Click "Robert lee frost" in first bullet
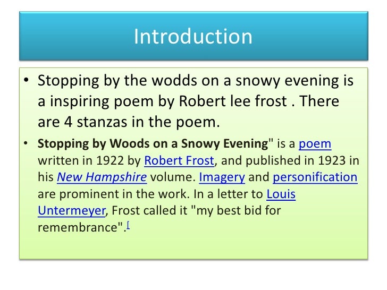The width and height of the screenshot is (387, 290). point(233,101)
